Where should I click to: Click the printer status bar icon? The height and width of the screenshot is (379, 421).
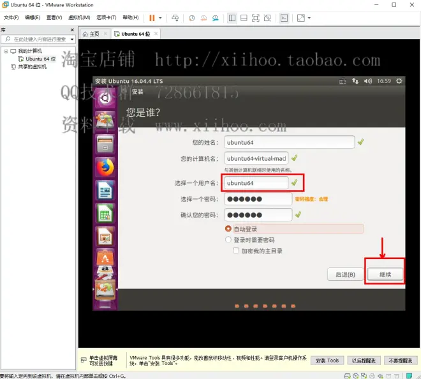click(372, 376)
